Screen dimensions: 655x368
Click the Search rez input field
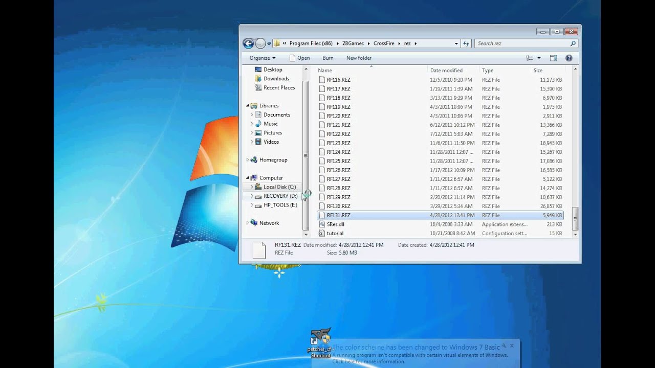(x=522, y=43)
